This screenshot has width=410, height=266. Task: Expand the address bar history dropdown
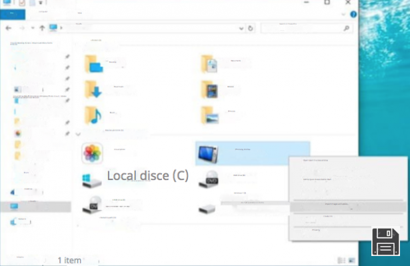tap(241, 28)
